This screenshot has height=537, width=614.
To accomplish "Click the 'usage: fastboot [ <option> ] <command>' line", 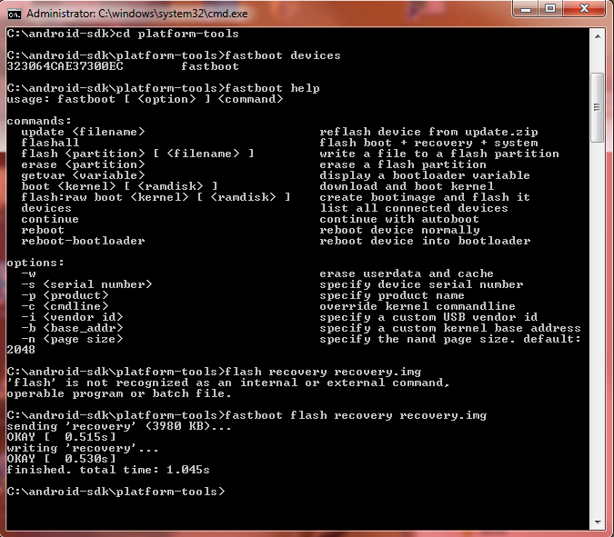I will tap(145, 99).
